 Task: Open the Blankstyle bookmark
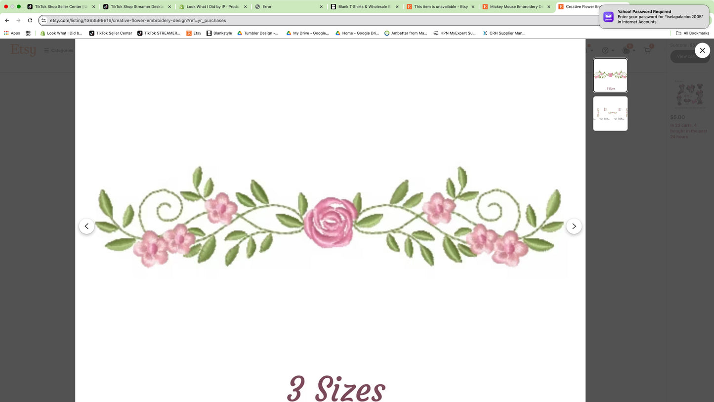point(219,33)
